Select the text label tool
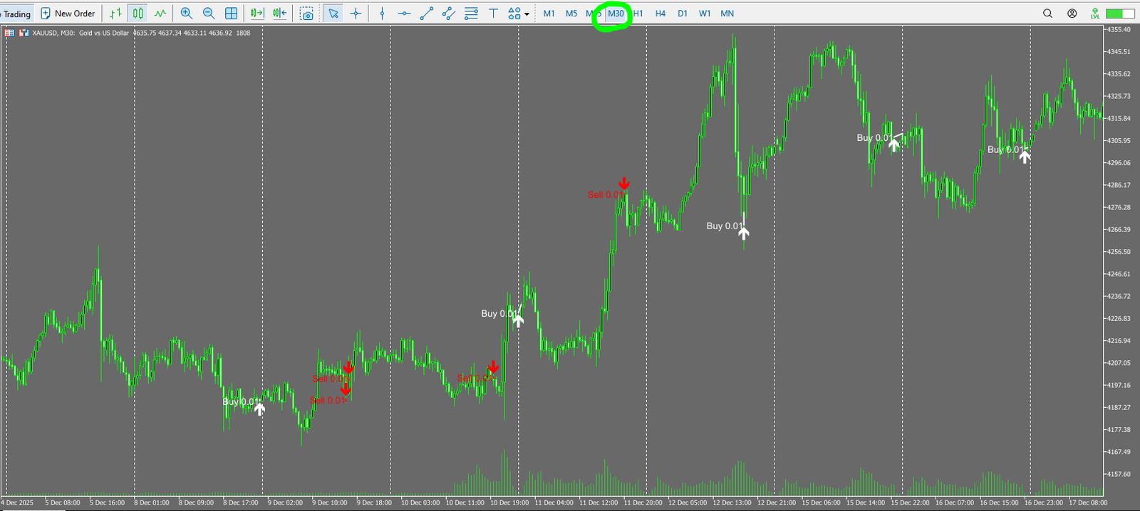Image resolution: width=1140 pixels, height=511 pixels. (x=493, y=14)
